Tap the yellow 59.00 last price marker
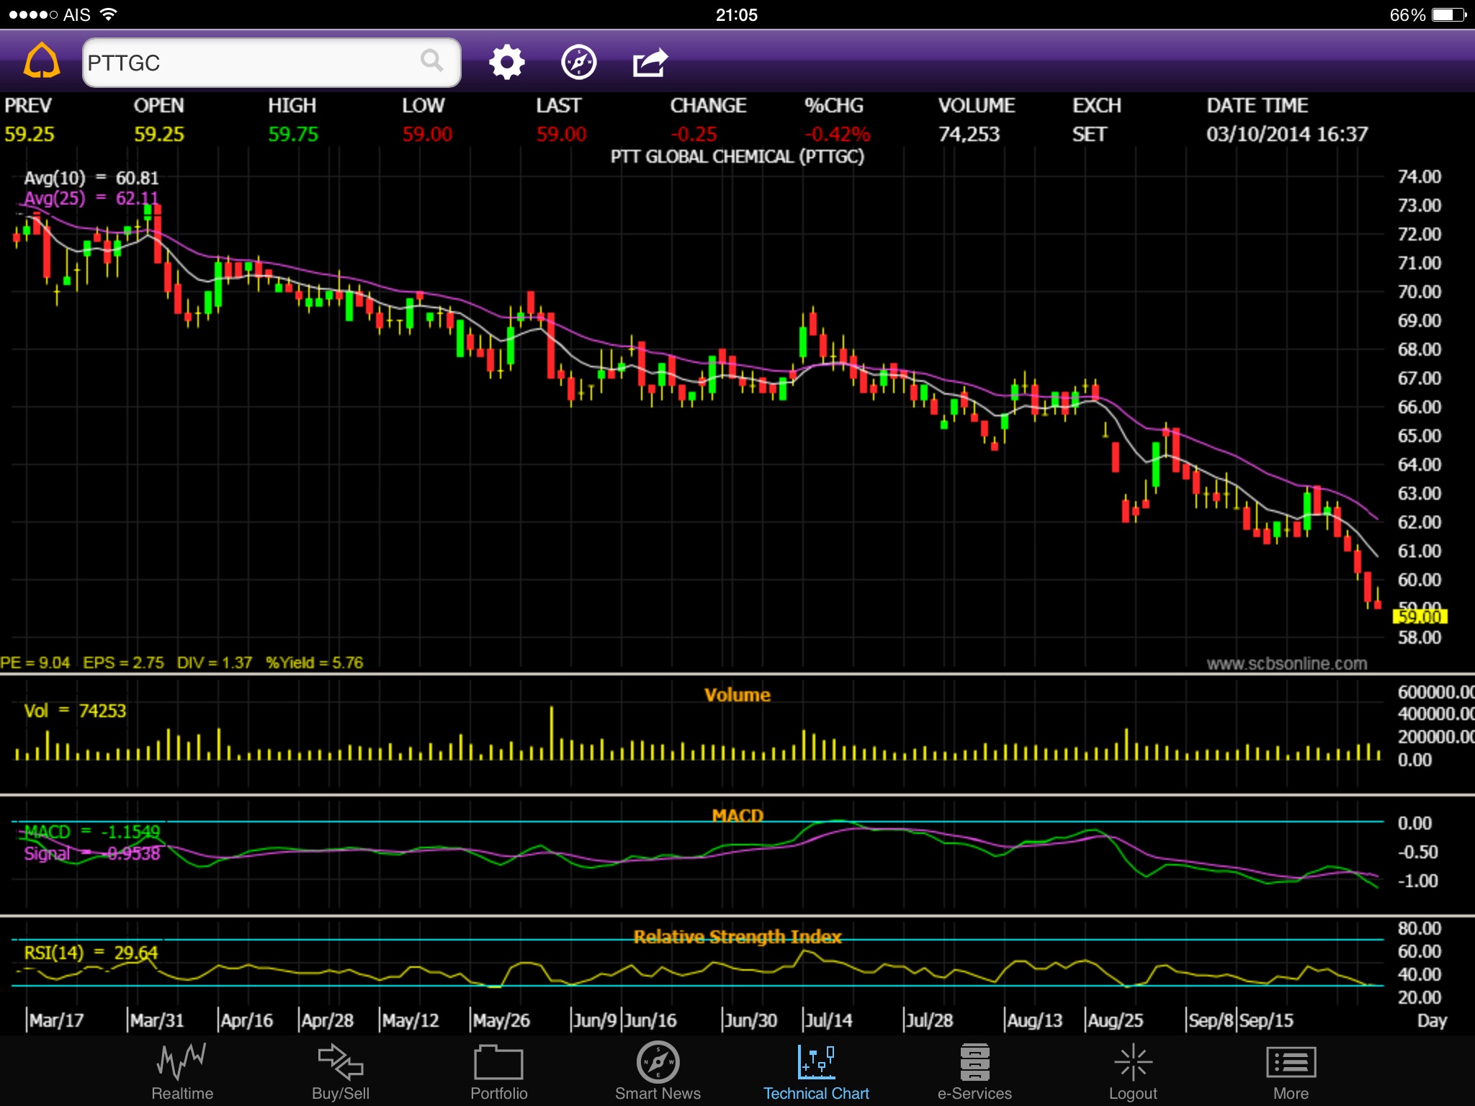The height and width of the screenshot is (1106, 1475). click(1420, 616)
